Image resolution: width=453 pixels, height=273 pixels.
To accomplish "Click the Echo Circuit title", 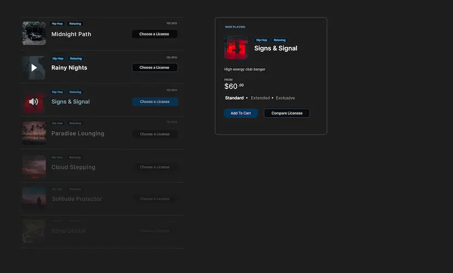I will click(x=69, y=231).
